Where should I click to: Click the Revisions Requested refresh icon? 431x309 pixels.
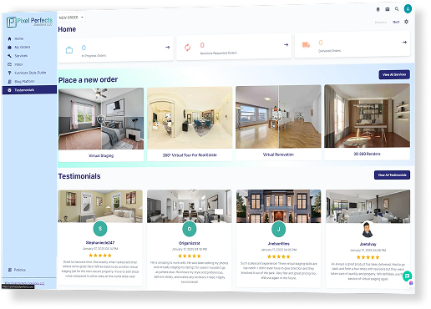[x=187, y=48]
